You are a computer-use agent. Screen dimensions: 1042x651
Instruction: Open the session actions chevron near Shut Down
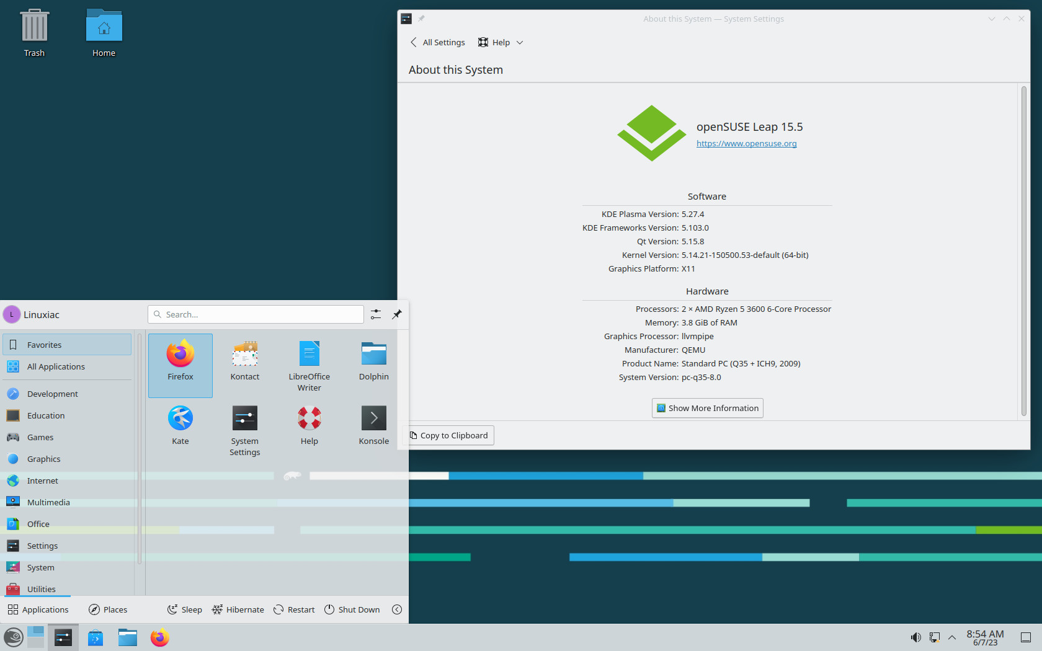pyautogui.click(x=397, y=609)
